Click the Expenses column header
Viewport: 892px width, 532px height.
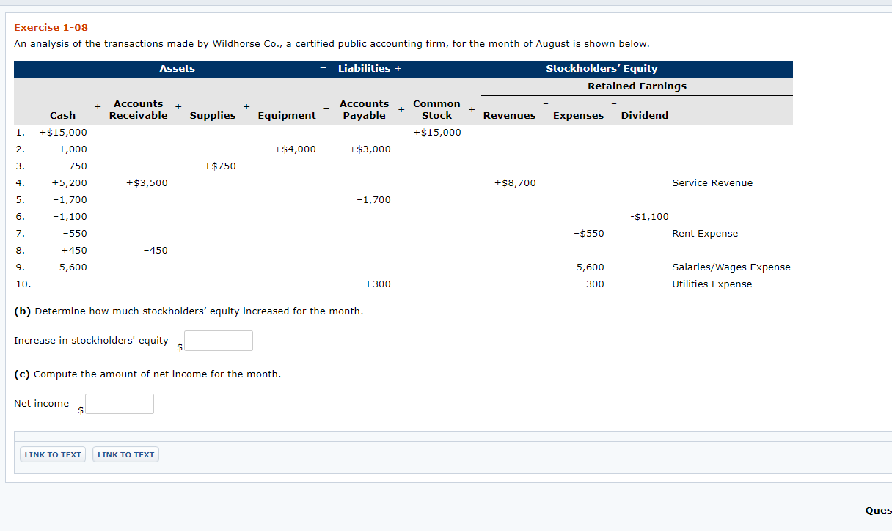coord(578,116)
